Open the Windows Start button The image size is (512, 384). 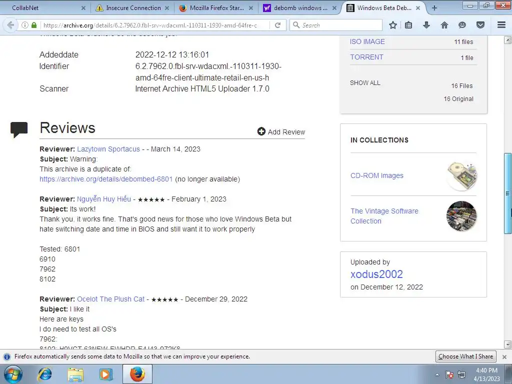pyautogui.click(x=13, y=374)
